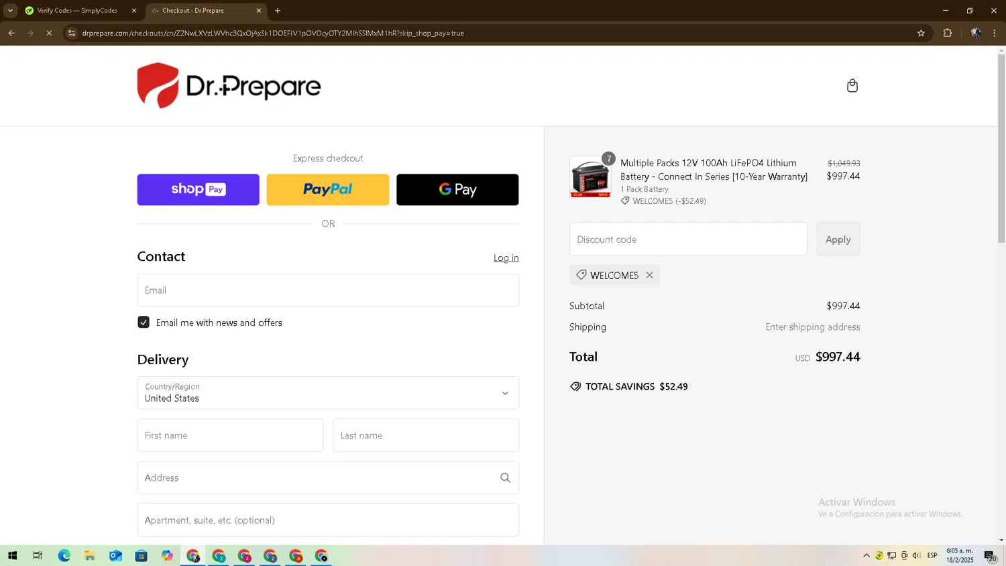Open the Windows Start menu
This screenshot has height=566, width=1006.
pos(12,556)
